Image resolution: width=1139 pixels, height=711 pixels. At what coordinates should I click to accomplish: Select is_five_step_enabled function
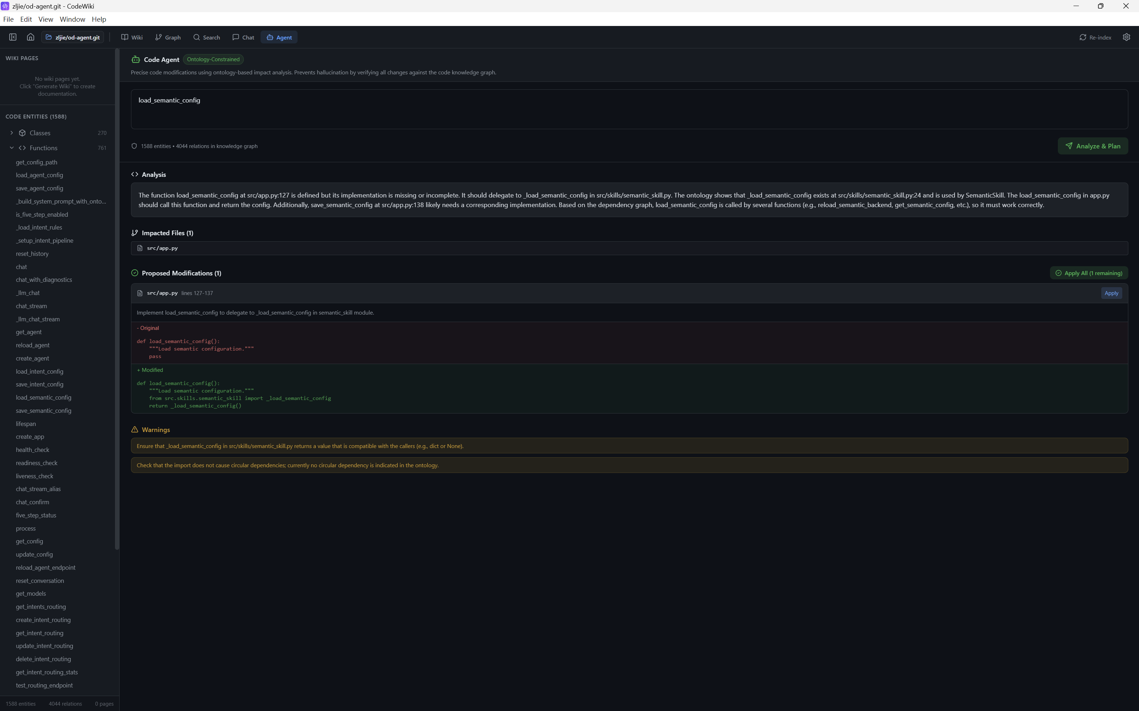click(42, 215)
